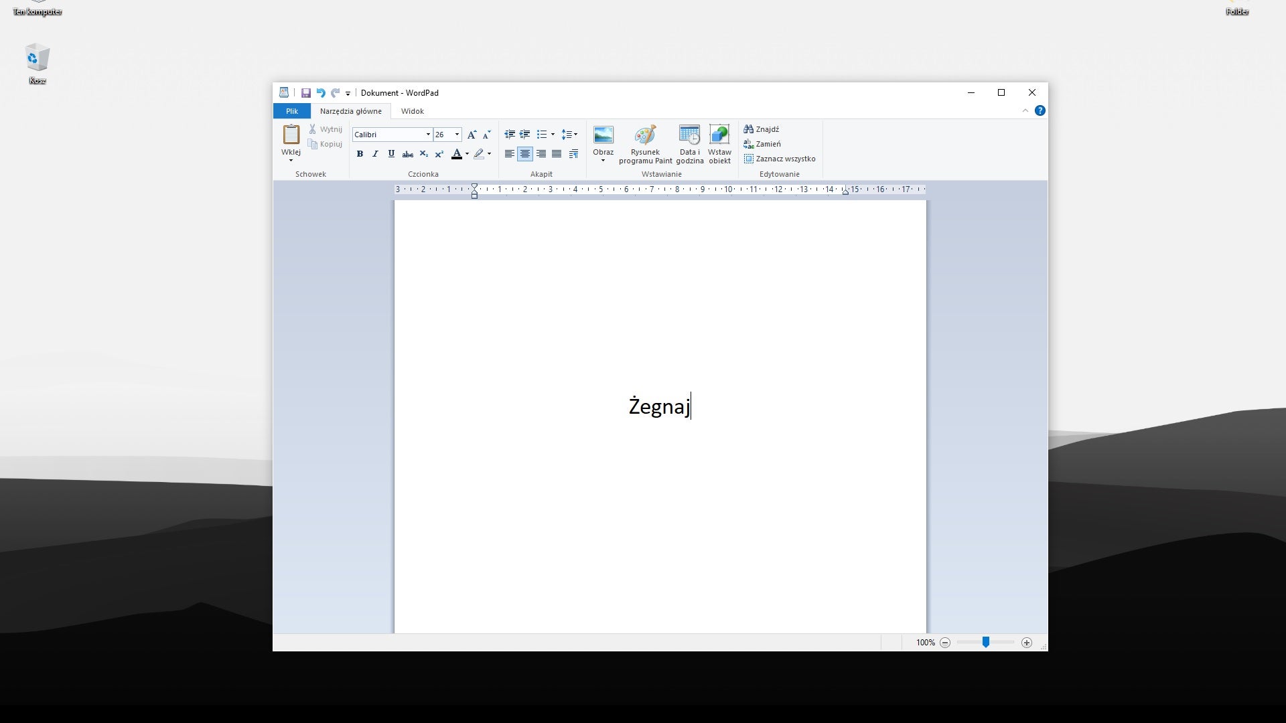Image resolution: width=1286 pixels, height=723 pixels.
Task: Expand the line spacing dropdown
Action: point(569,135)
